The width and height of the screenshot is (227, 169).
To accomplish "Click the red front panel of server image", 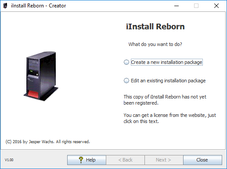I will point(33,94).
